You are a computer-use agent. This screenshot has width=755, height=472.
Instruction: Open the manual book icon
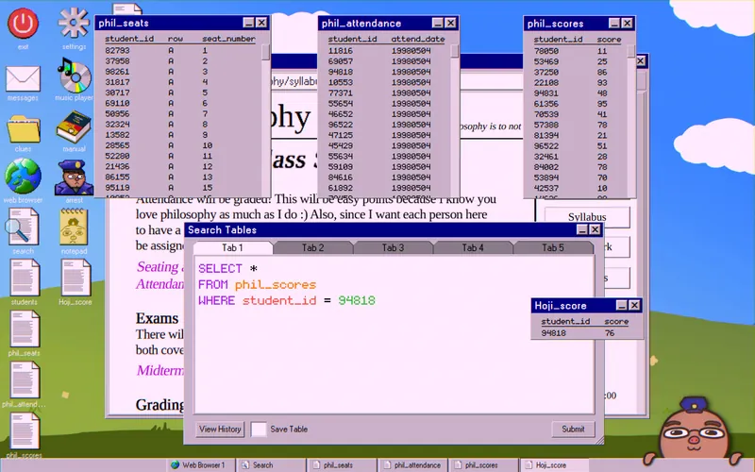pyautogui.click(x=74, y=127)
